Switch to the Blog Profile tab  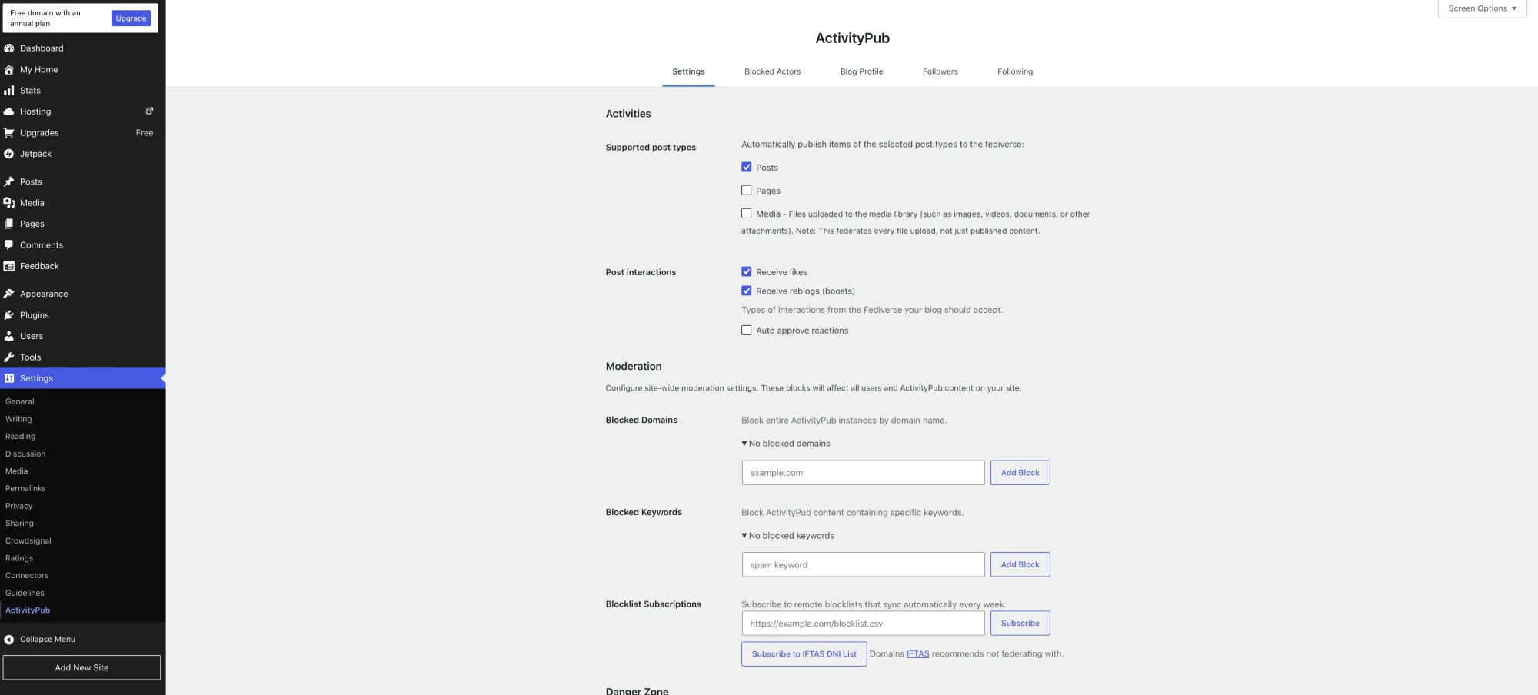point(861,71)
